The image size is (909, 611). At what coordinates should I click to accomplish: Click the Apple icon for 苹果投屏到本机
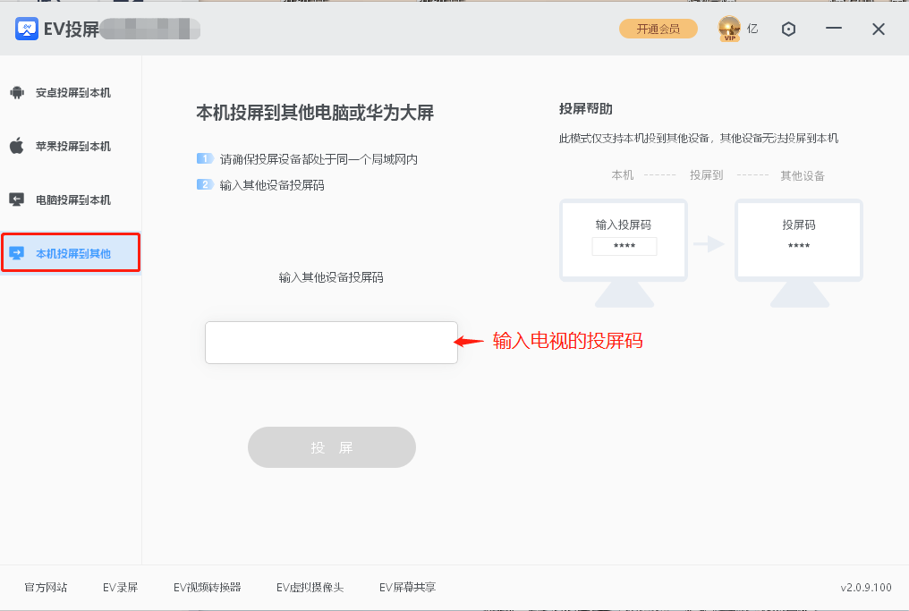point(18,145)
